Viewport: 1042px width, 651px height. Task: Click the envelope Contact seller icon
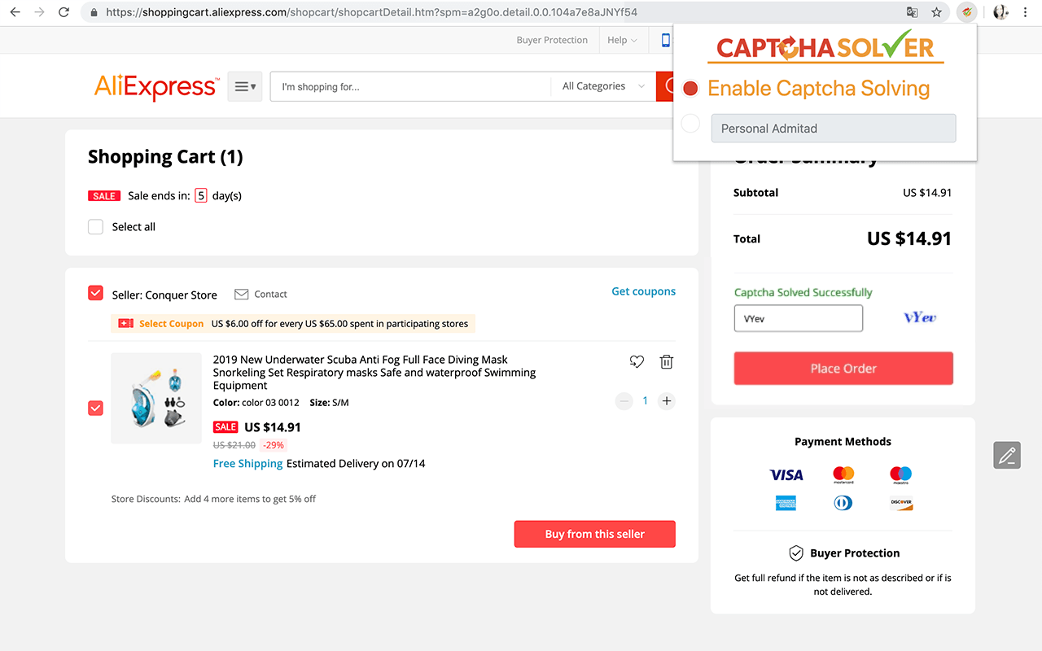pos(241,294)
